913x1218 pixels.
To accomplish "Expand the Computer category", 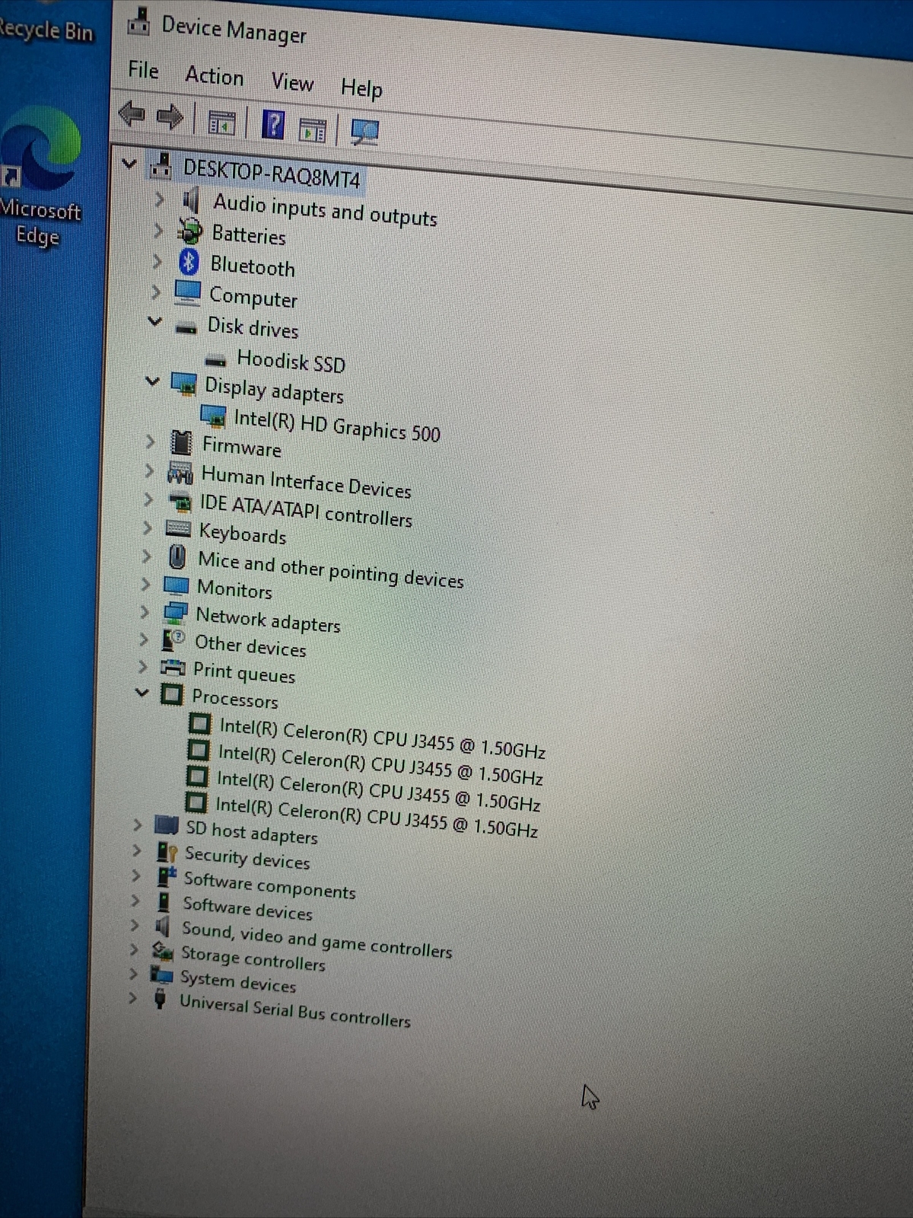I will 155,291.
